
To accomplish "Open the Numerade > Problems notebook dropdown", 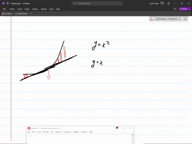I will [x=166, y=19].
